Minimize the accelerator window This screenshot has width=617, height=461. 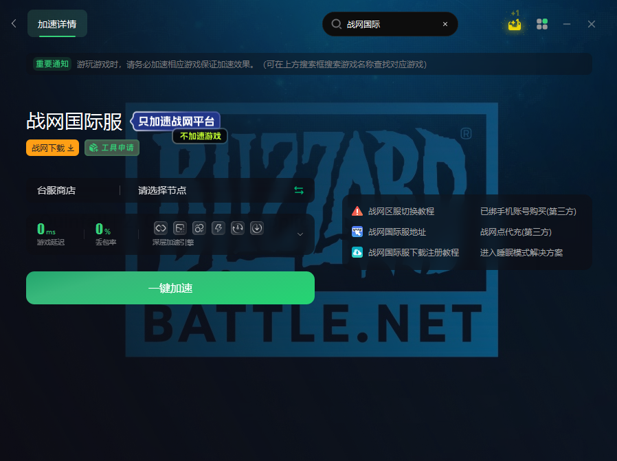click(x=567, y=24)
